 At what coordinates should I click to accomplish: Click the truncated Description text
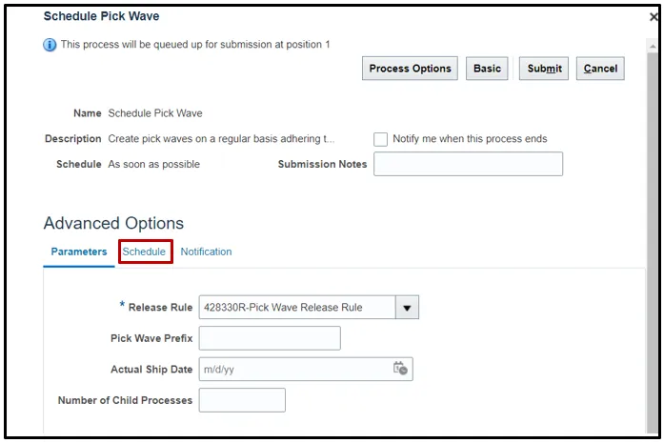pos(221,139)
